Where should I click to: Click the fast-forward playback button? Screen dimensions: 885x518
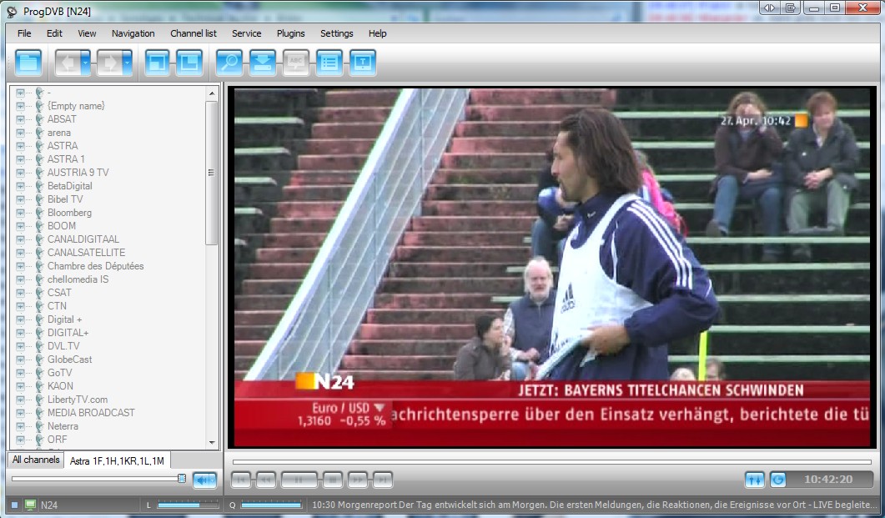tap(358, 480)
